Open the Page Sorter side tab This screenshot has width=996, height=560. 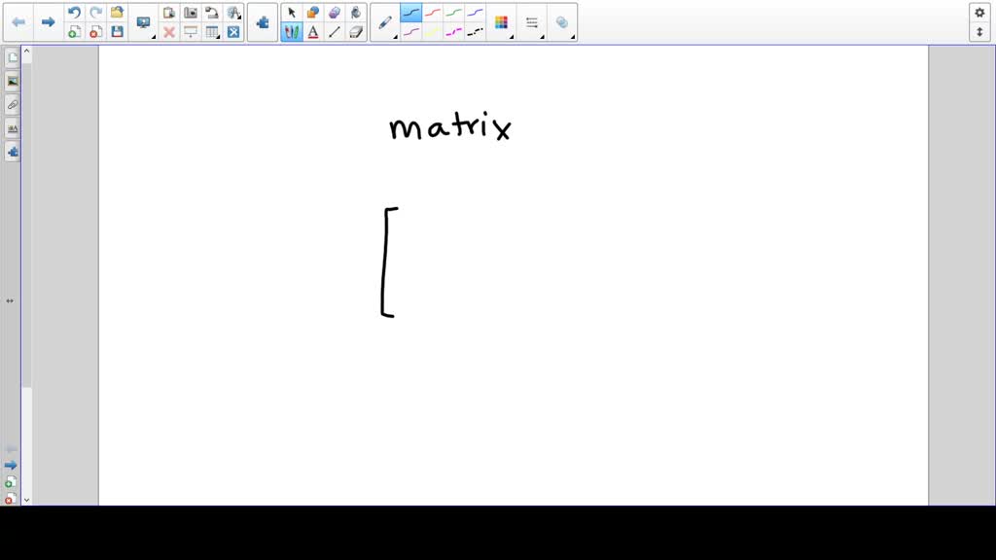(12, 57)
